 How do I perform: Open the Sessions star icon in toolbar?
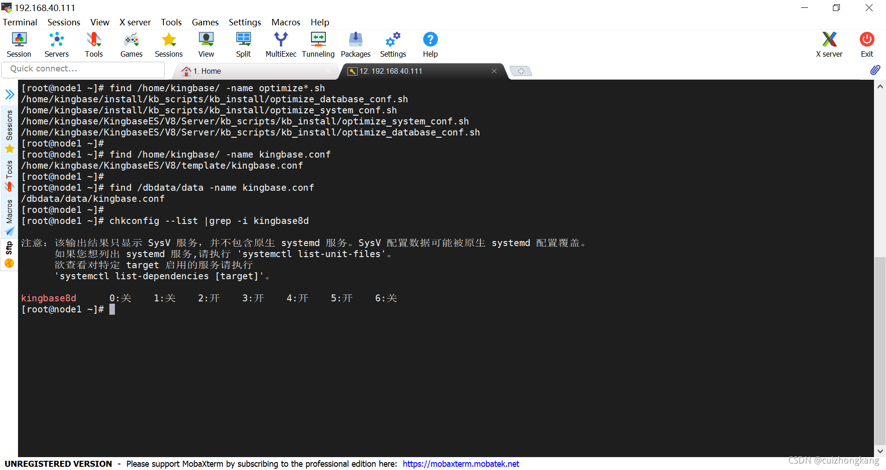click(x=168, y=45)
